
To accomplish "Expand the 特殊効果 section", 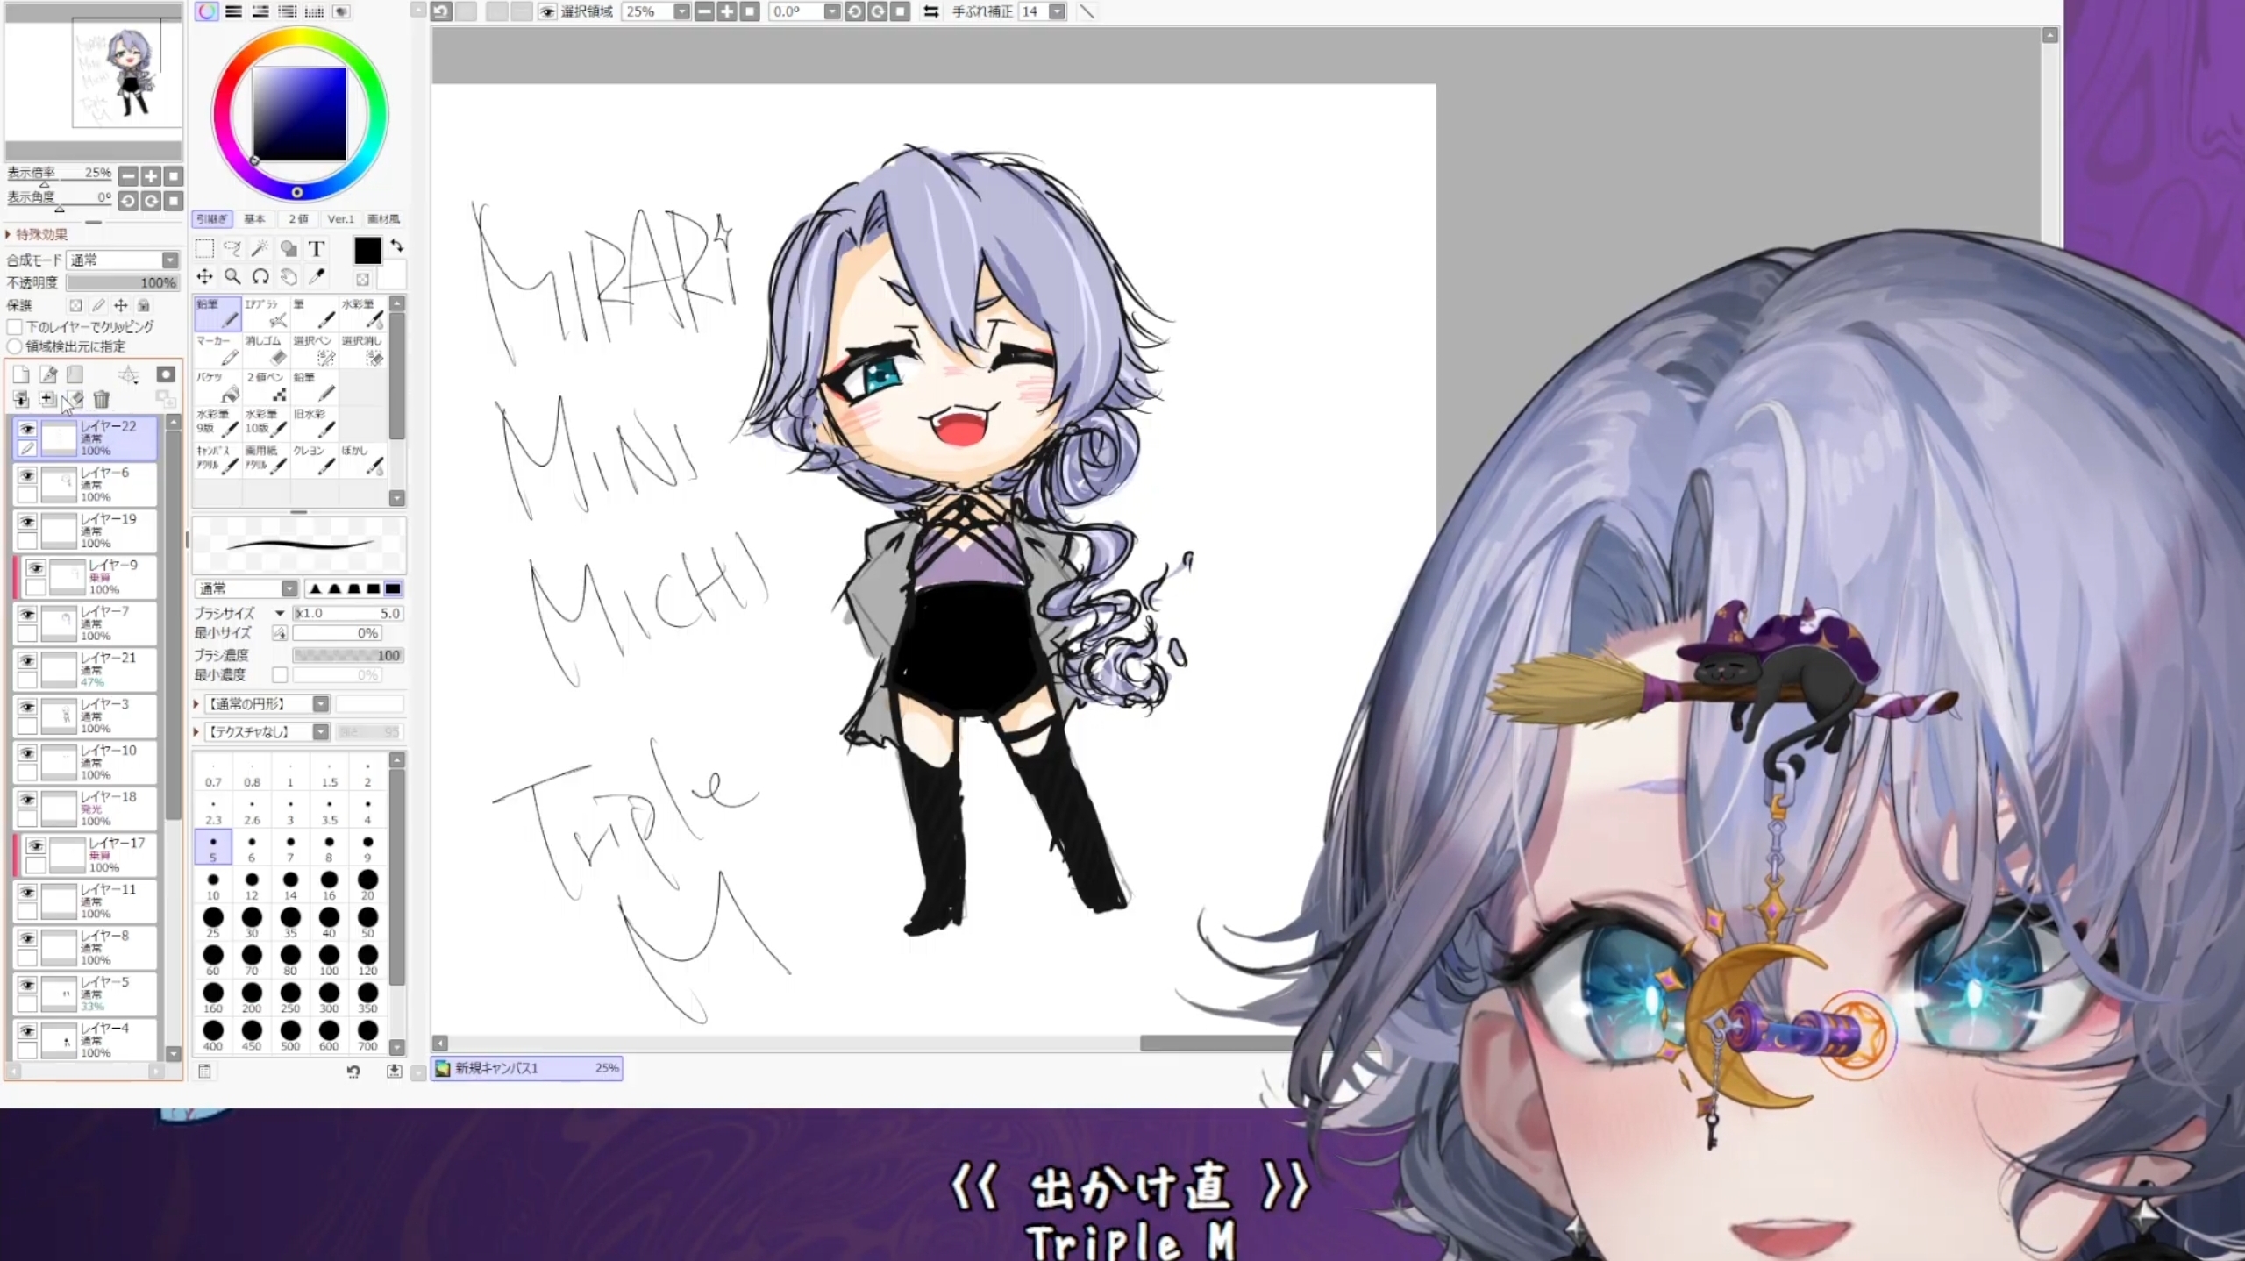I will click(x=36, y=234).
